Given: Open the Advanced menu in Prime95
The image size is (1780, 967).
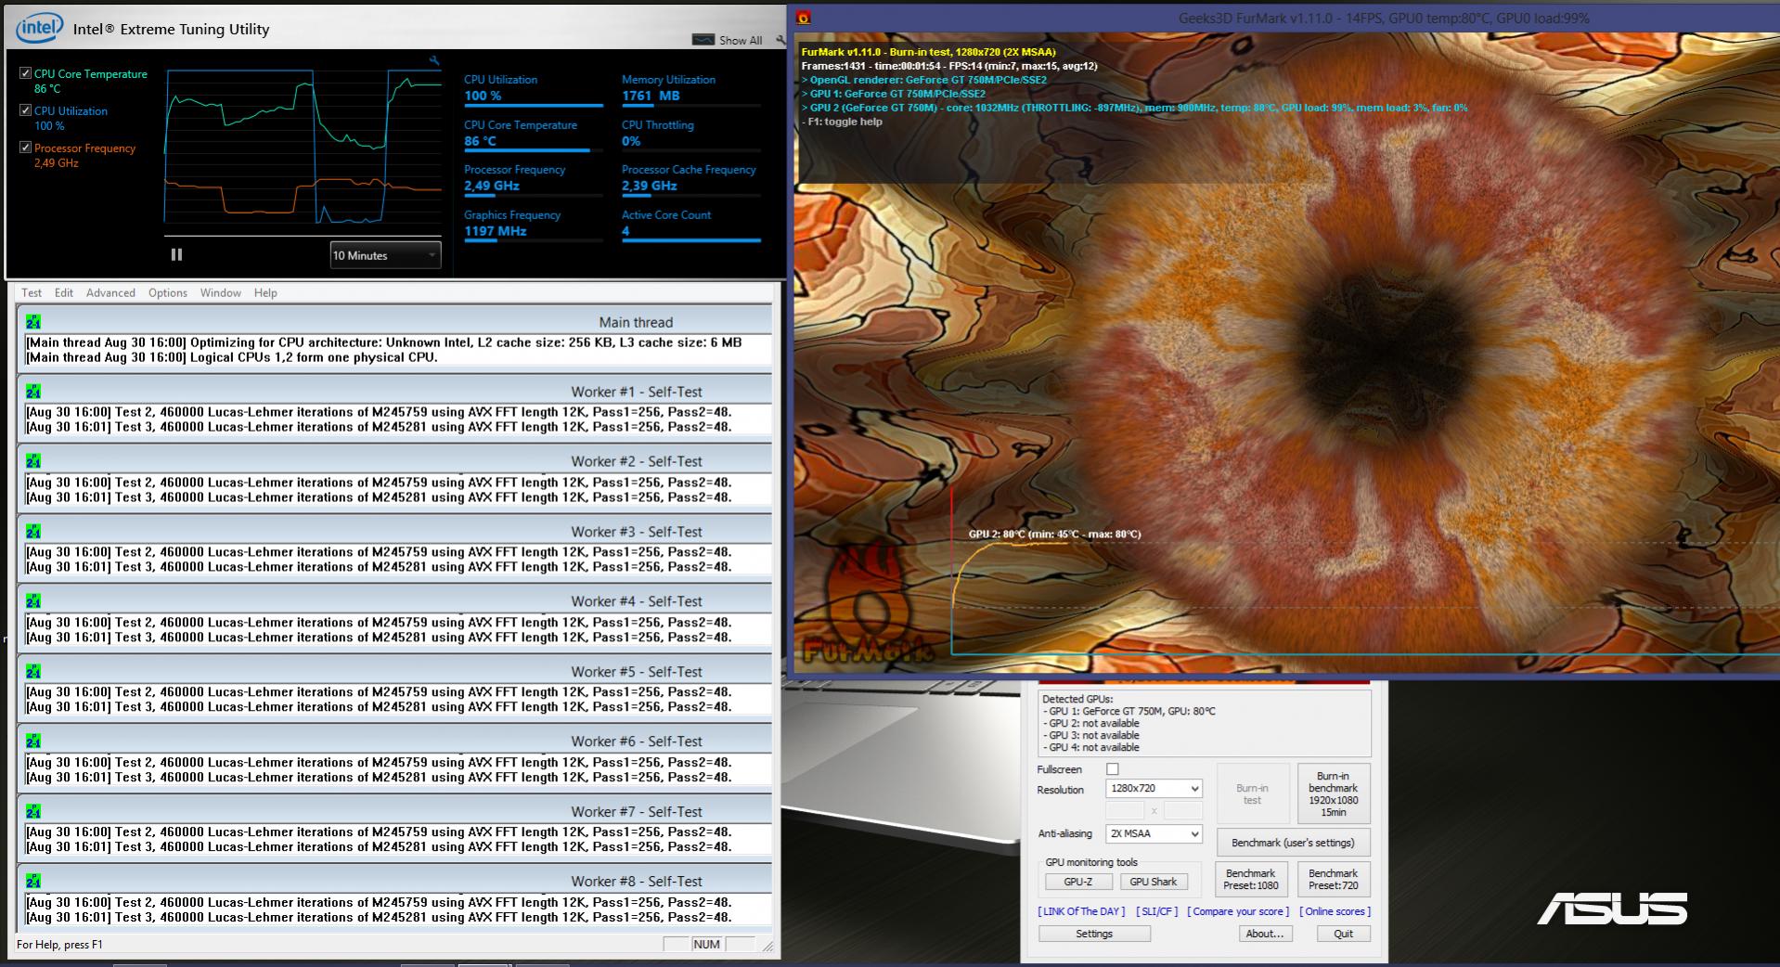Looking at the screenshot, I should [110, 292].
